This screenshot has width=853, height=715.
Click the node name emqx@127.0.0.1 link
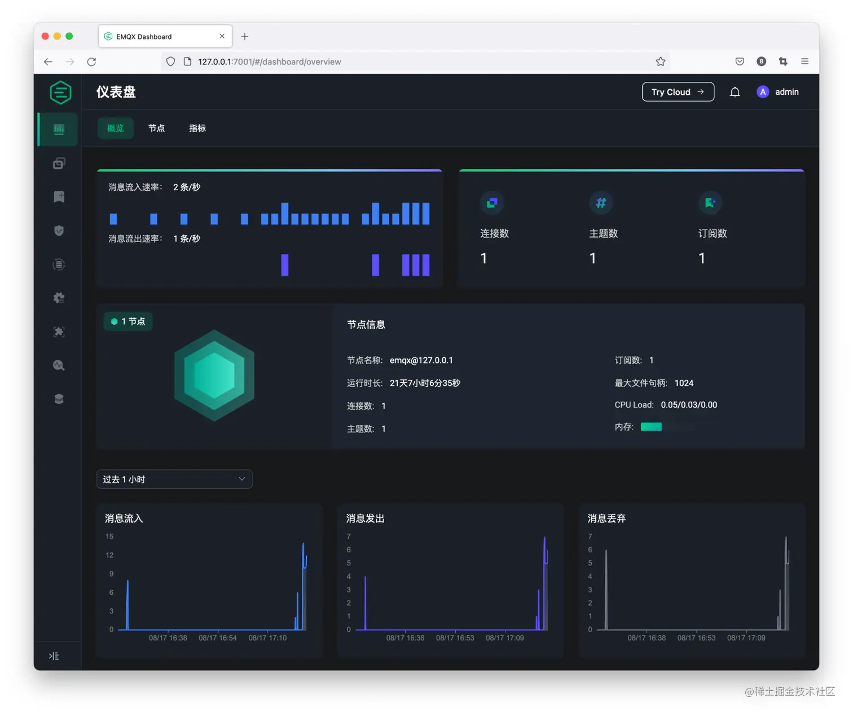421,359
